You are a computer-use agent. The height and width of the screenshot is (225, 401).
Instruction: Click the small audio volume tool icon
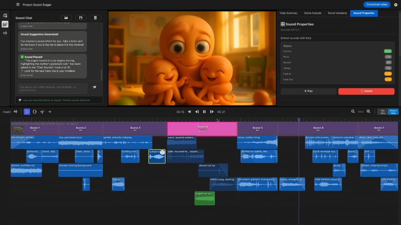[x=50, y=112]
